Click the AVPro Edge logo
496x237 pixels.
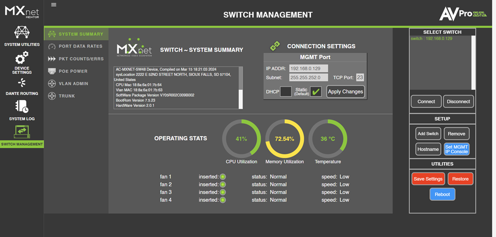tap(463, 15)
